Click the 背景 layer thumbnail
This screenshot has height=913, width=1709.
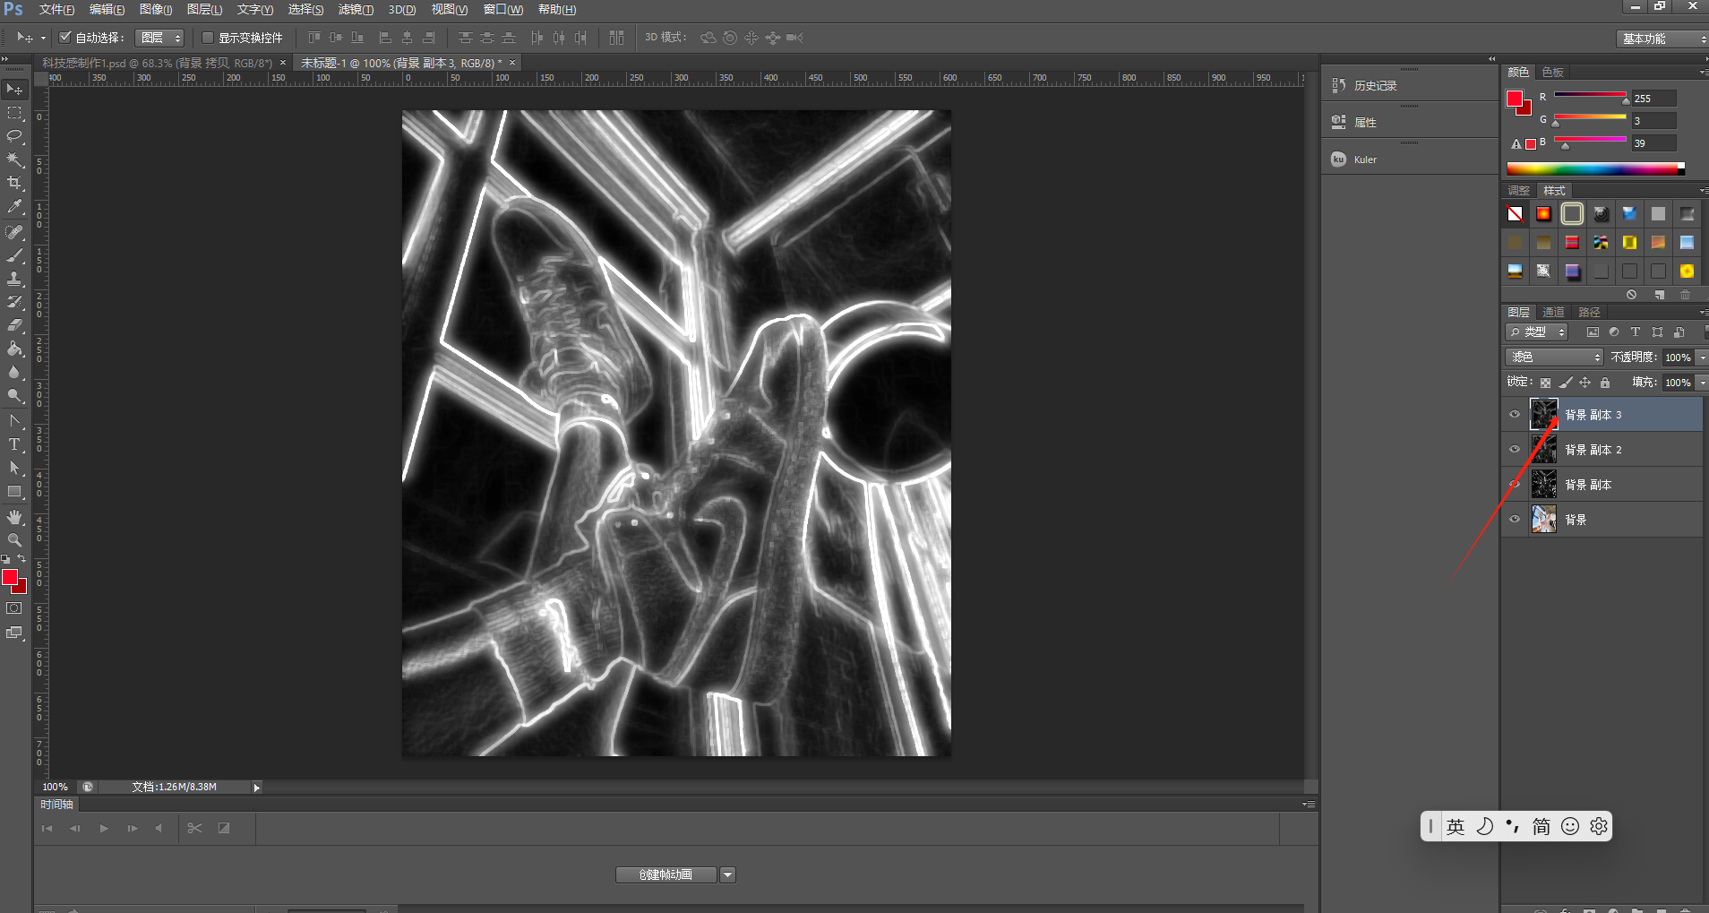(x=1543, y=519)
